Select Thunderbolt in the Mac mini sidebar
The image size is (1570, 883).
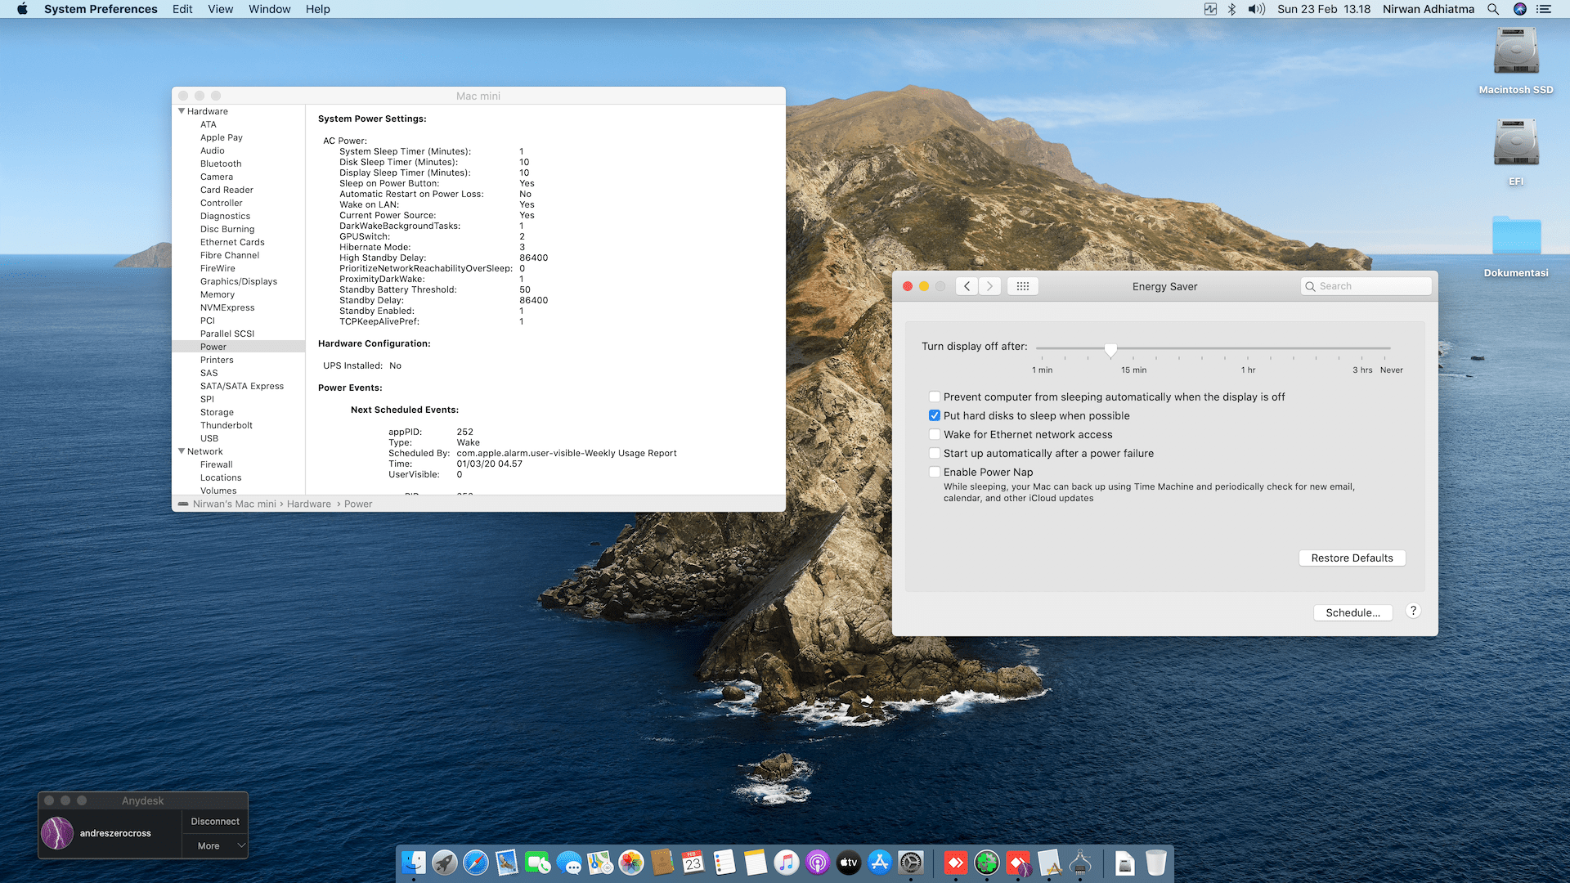[x=227, y=425]
